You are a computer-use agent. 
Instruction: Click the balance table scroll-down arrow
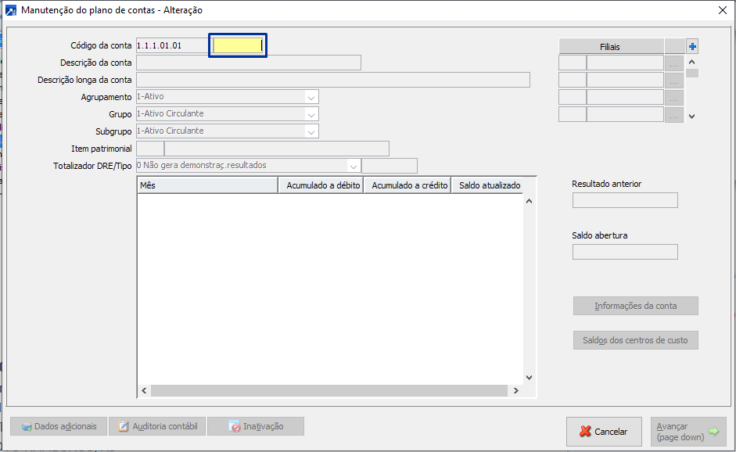tap(529, 378)
